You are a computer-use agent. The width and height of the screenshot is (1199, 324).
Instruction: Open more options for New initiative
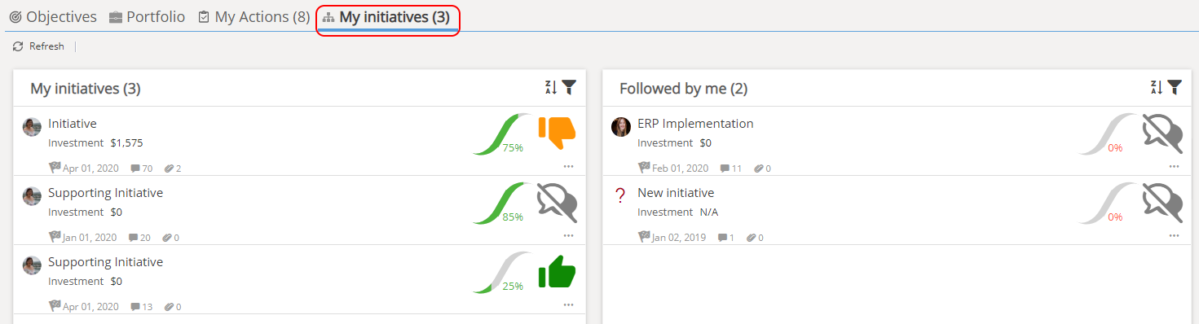click(1174, 235)
